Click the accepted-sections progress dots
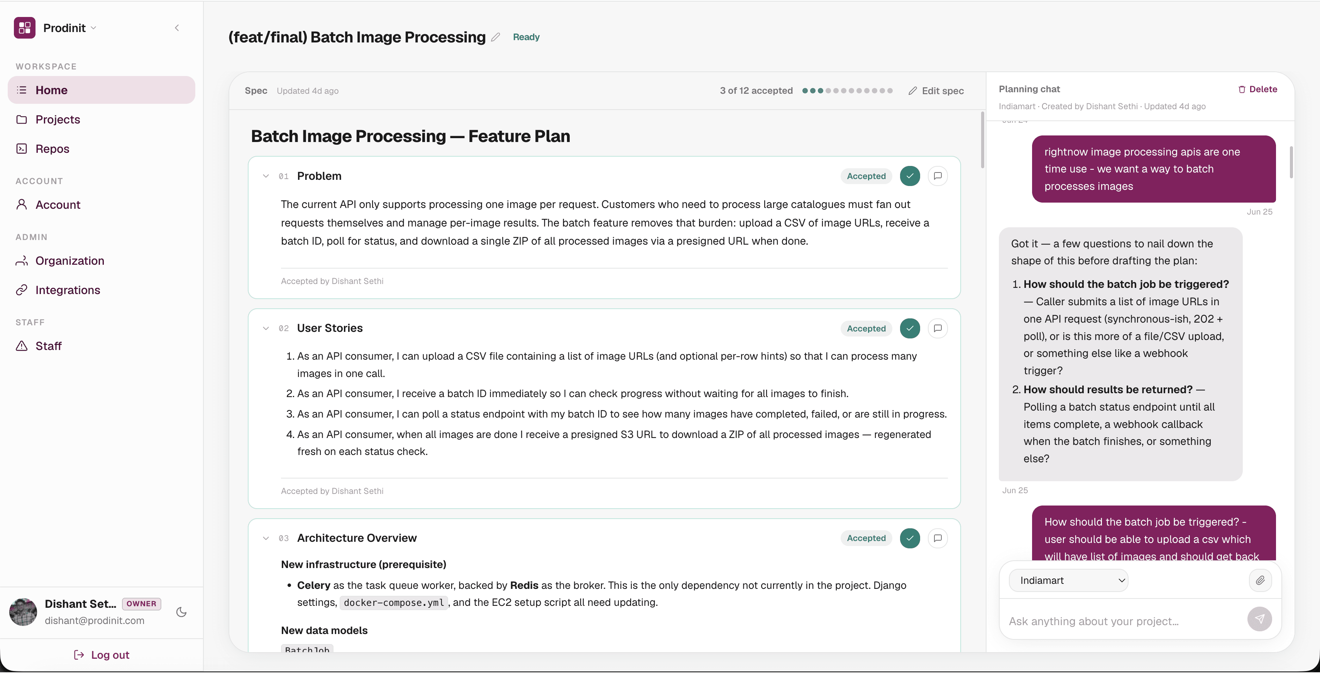This screenshot has height=673, width=1320. click(x=848, y=91)
